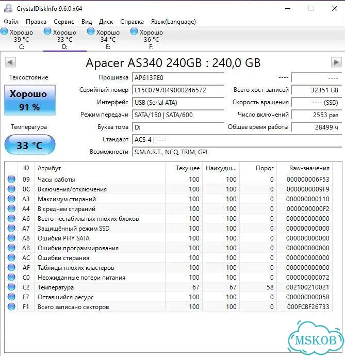Click the interface field USB (Serial ATA)
345x356 pixels.
[178, 102]
